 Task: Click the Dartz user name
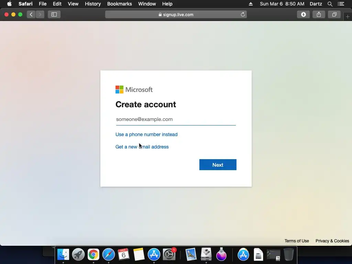tap(316, 4)
